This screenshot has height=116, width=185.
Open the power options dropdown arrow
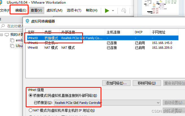coord(113,11)
